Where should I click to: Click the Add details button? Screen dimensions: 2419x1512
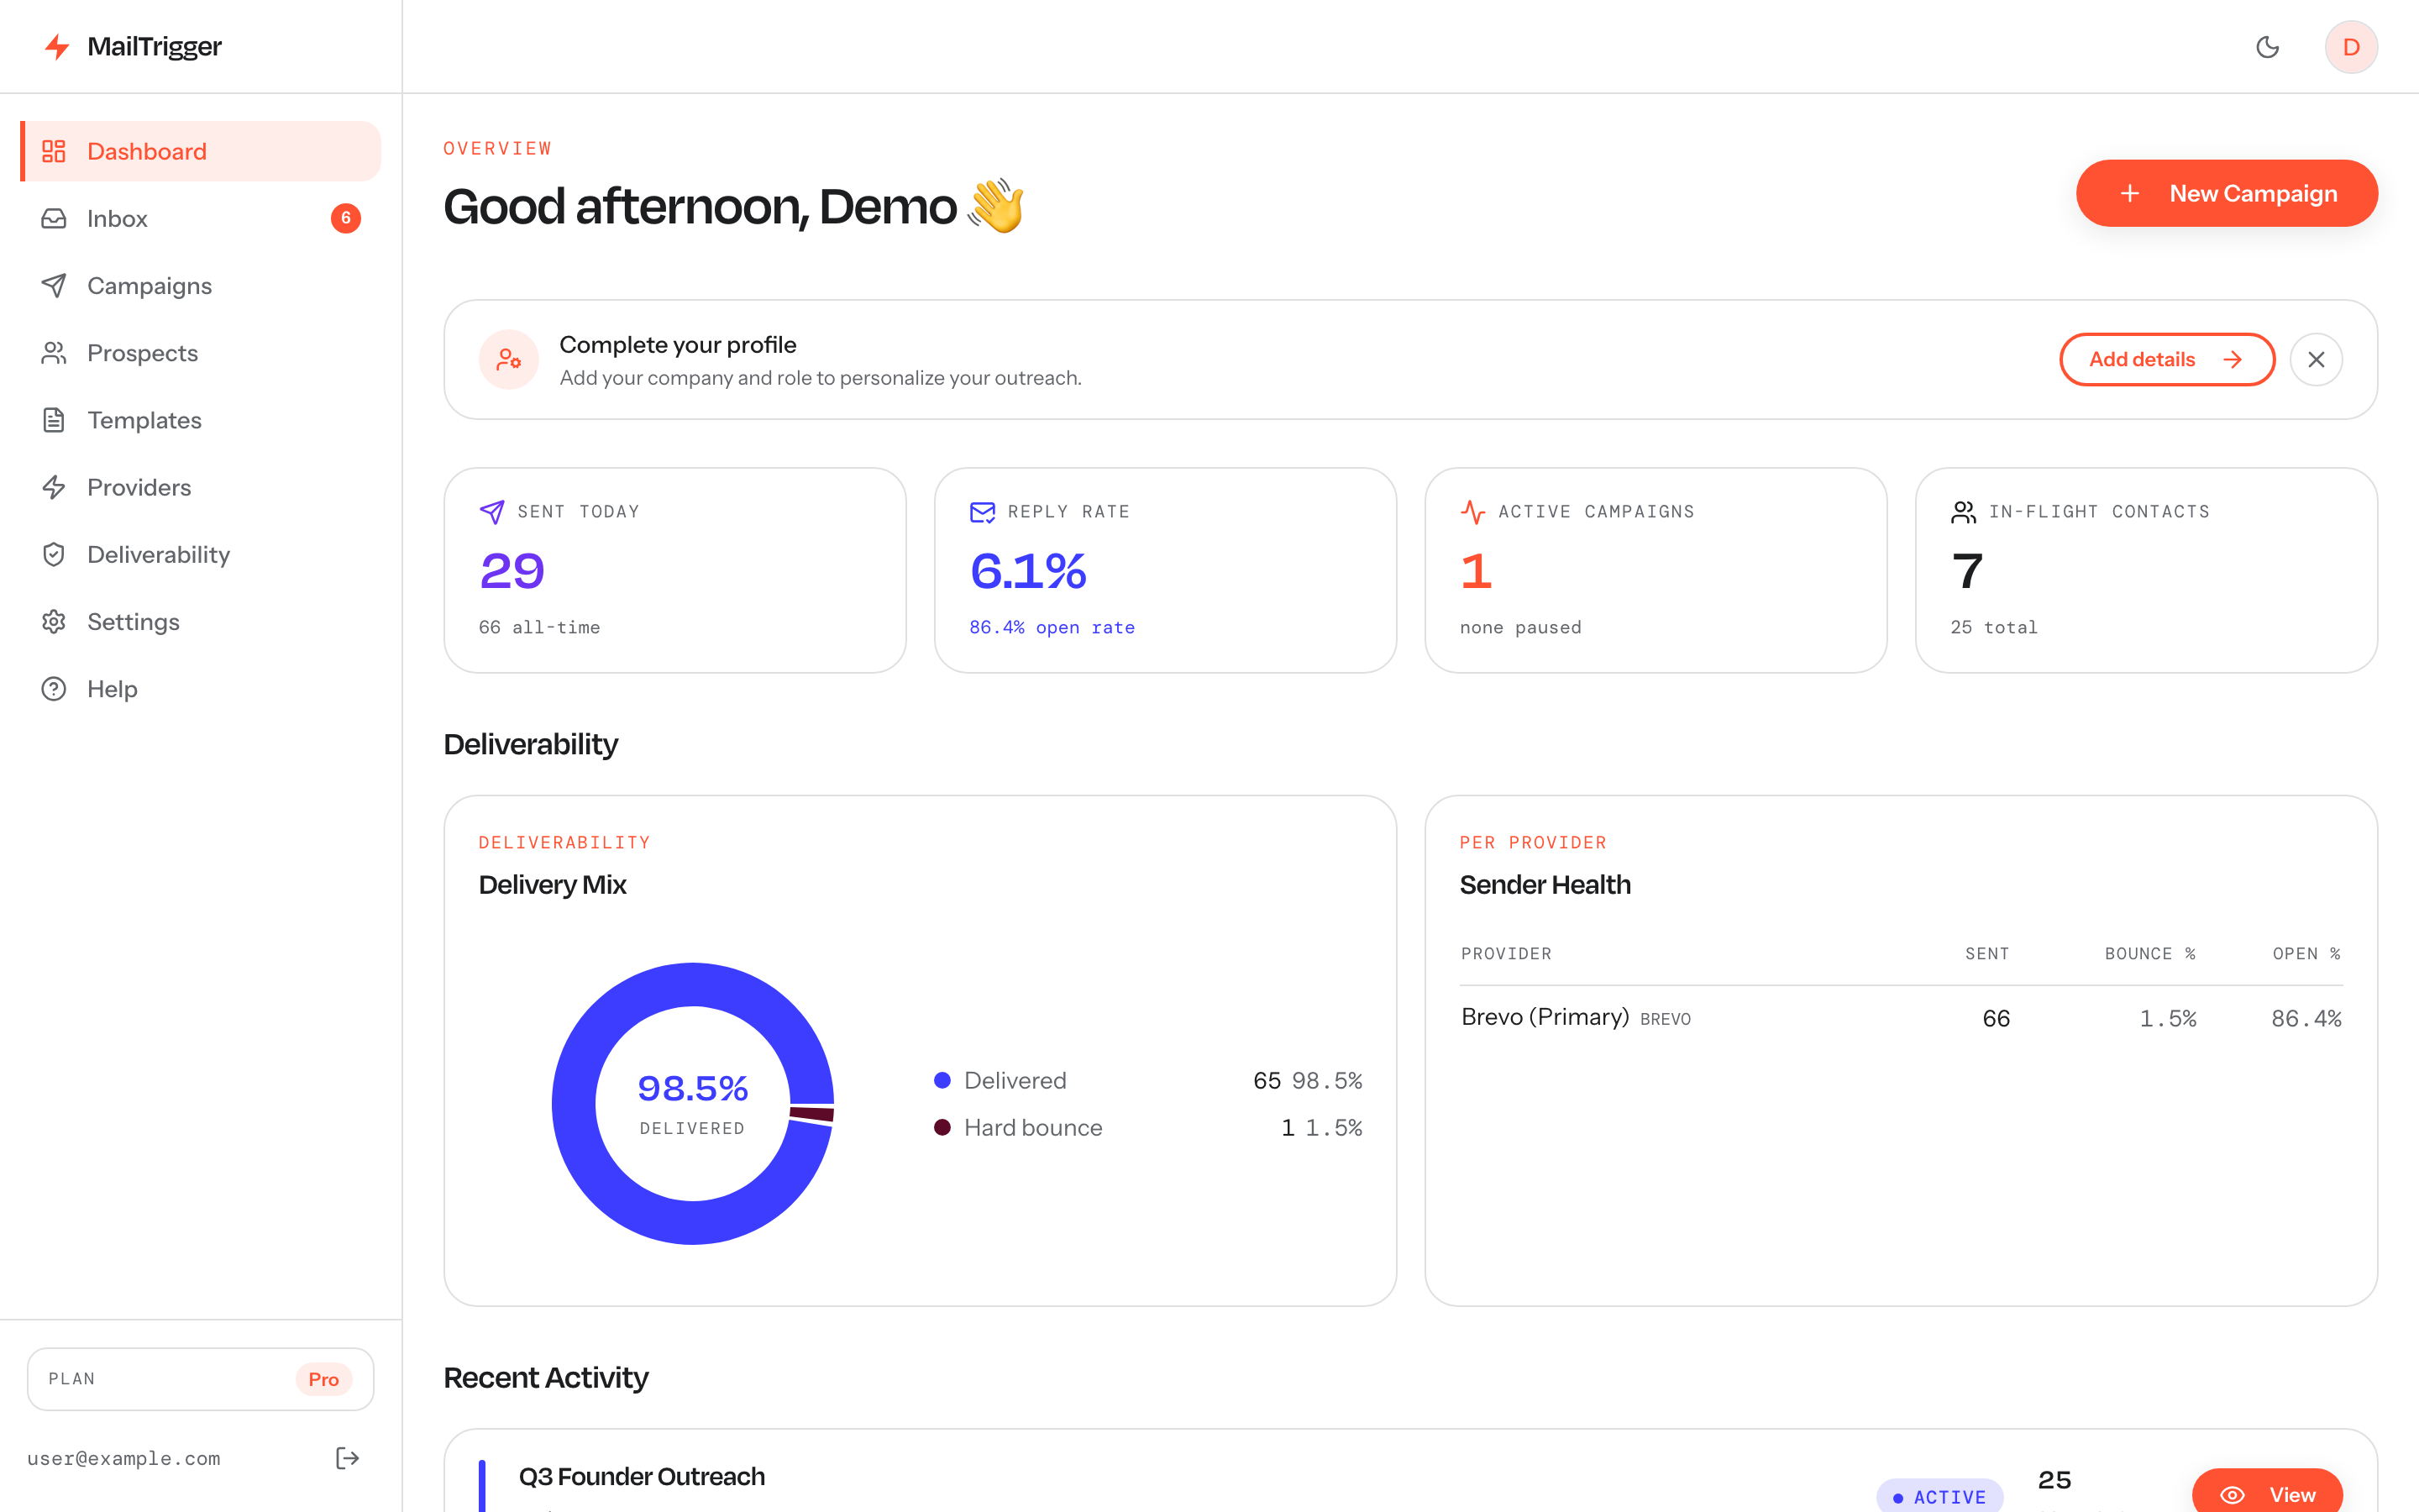coord(2166,359)
